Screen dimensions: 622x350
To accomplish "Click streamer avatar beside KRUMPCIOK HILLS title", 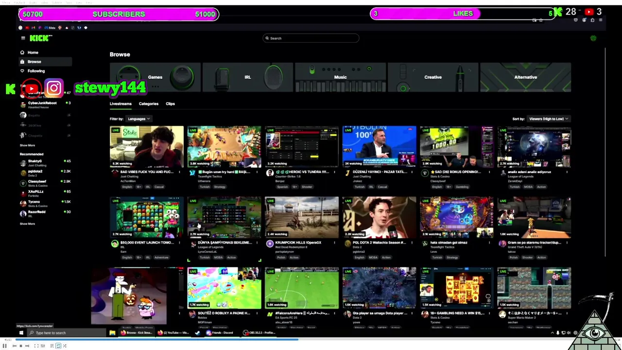I will pos(269,244).
